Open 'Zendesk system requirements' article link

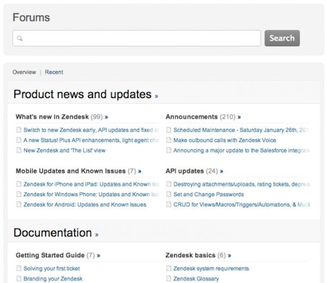tap(211, 269)
